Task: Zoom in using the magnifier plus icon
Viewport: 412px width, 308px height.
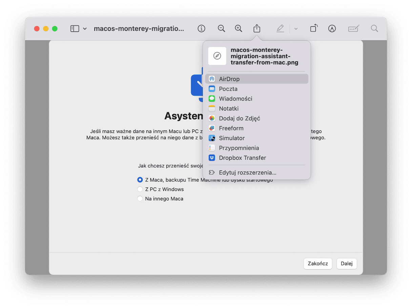Action: pyautogui.click(x=239, y=29)
